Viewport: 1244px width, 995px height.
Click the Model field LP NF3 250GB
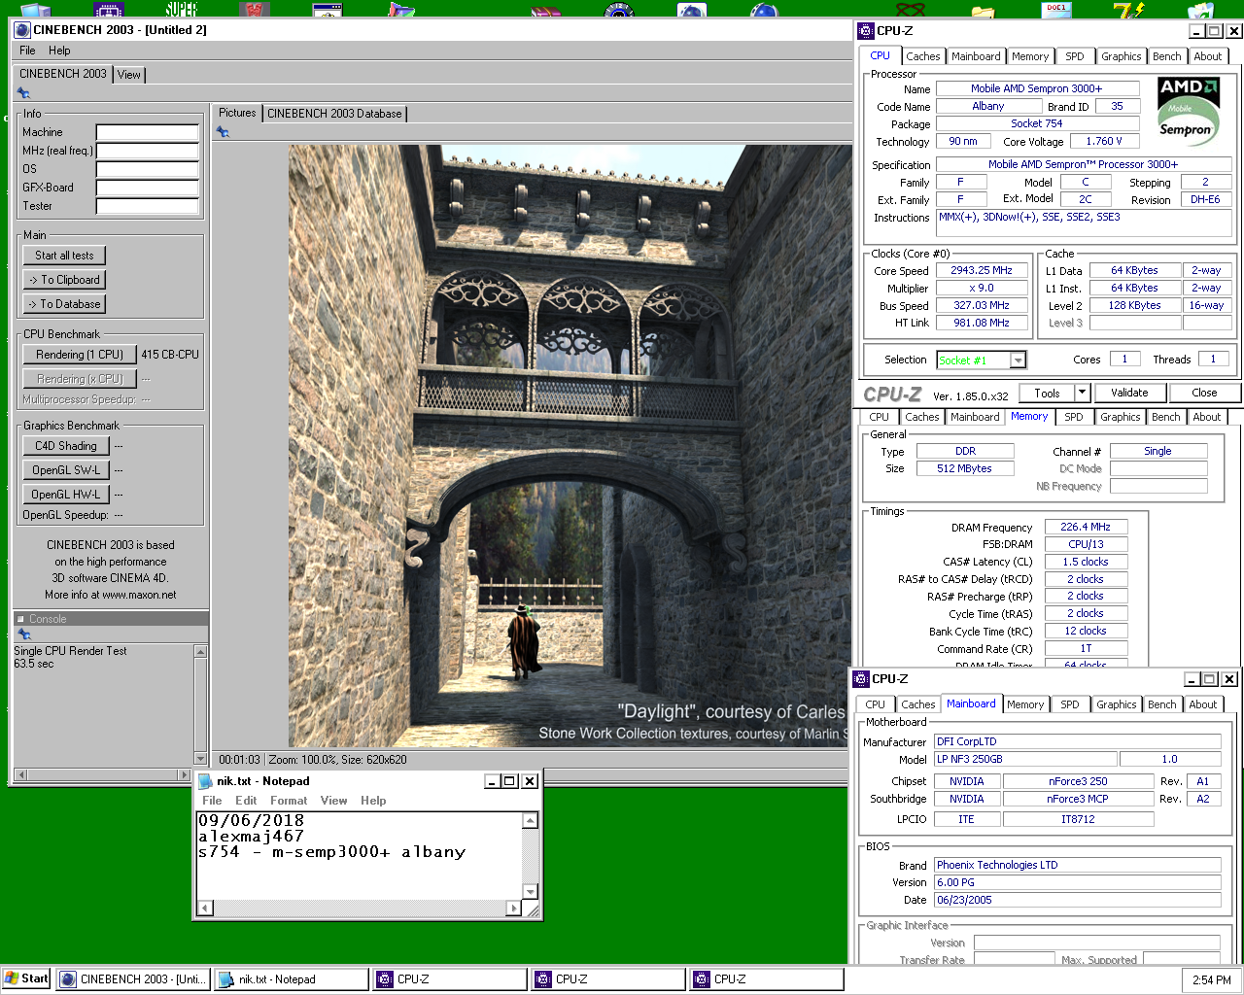pyautogui.click(x=1025, y=759)
